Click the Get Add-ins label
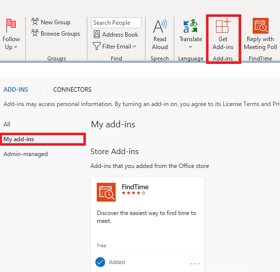The height and width of the screenshot is (272, 280). click(x=223, y=43)
